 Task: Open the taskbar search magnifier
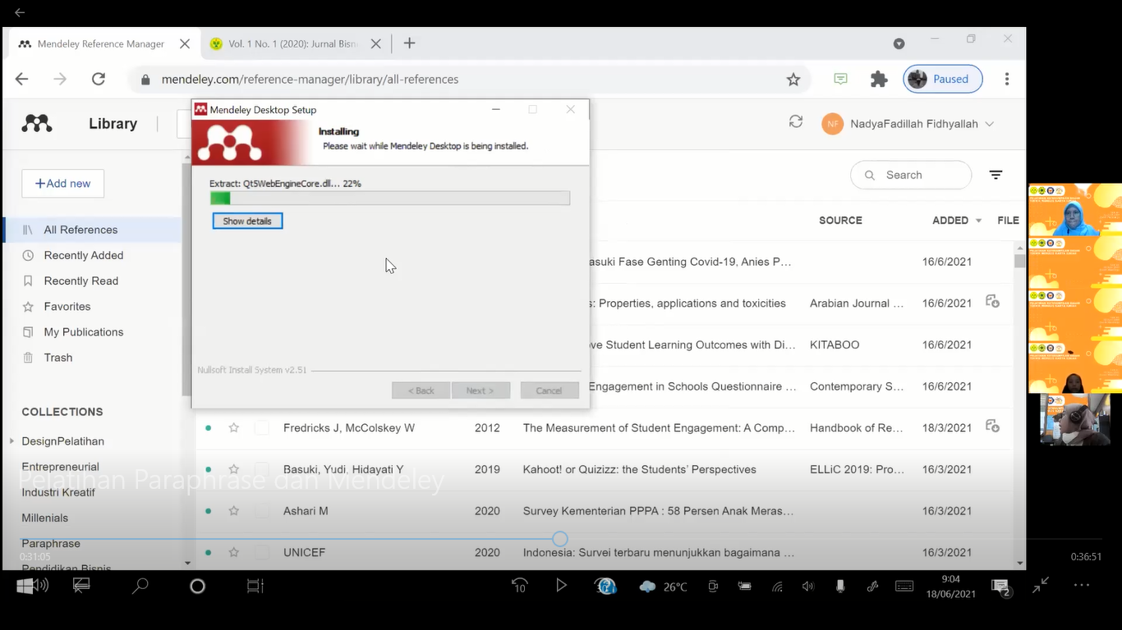click(140, 586)
